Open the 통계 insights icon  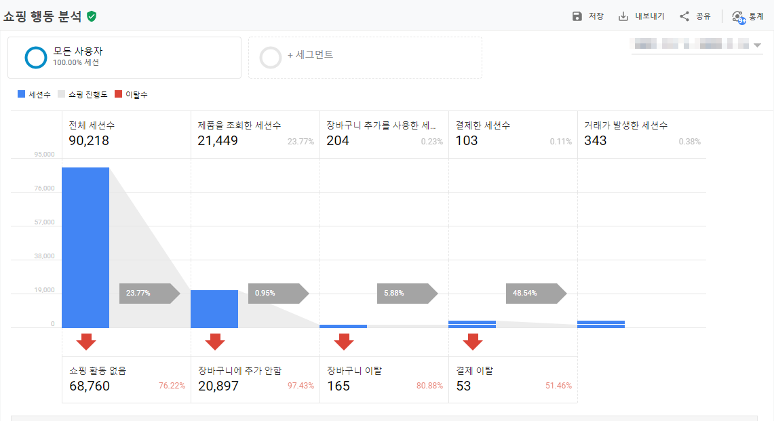coord(738,17)
